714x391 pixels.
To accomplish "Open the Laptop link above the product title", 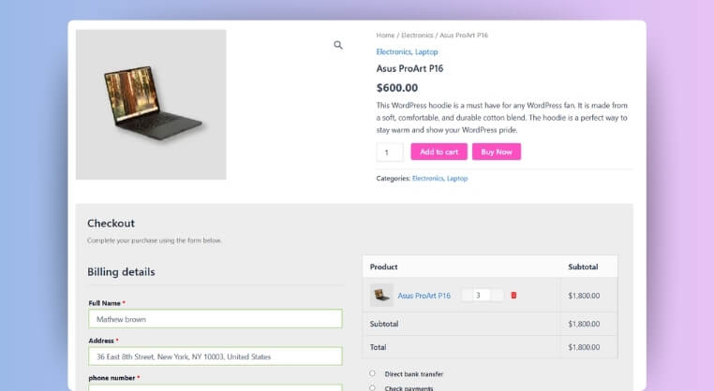I will pyautogui.click(x=426, y=51).
